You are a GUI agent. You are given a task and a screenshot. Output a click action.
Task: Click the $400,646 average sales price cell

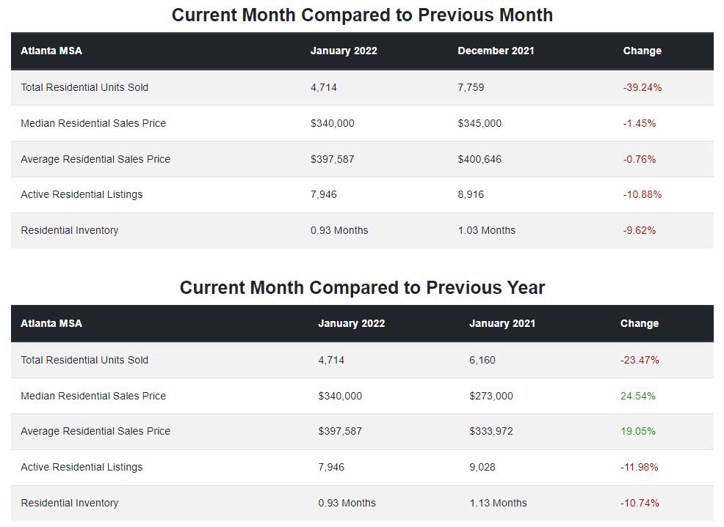click(479, 159)
